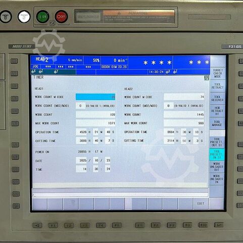243x243 pixels.
Task: Push the illuminated white round button
Action: (24, 16)
